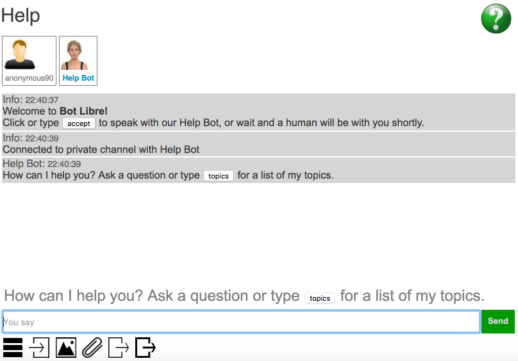Open the hamburger menu icon

pos(13,348)
